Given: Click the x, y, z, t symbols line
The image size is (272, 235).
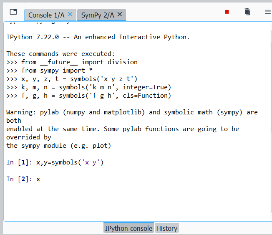Looking at the screenshot, I should pos(72,79).
